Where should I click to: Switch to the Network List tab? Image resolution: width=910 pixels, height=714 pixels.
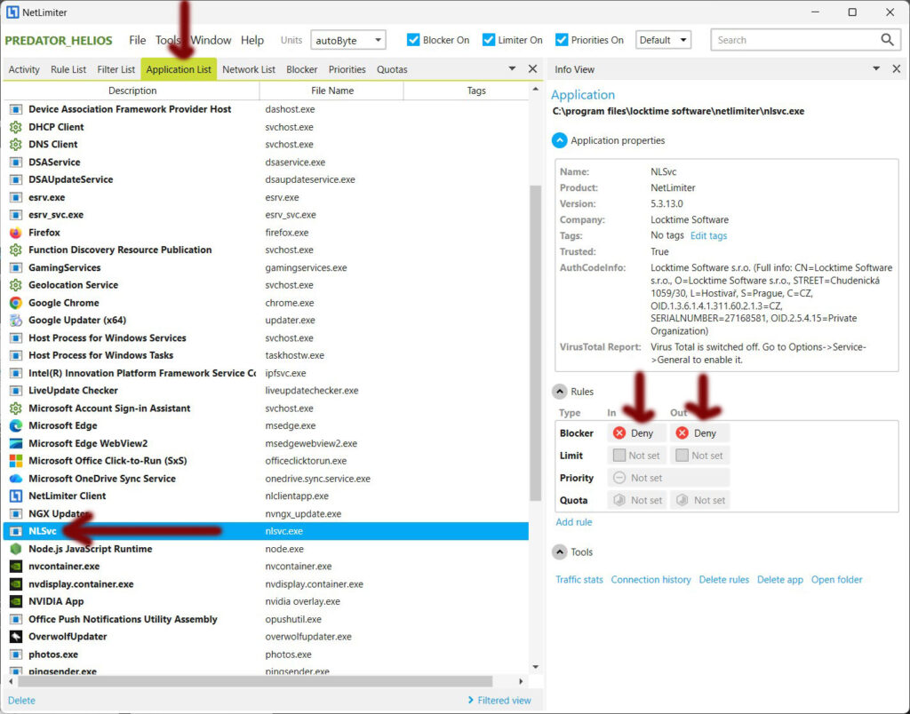(x=249, y=69)
